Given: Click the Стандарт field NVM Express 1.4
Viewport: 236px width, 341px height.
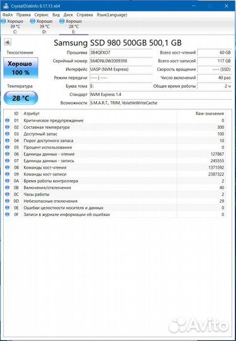Looking at the screenshot, I should 161,95.
